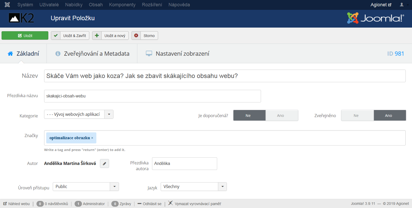412x208 pixels.
Task: Set Je doporučená to Ano
Action: click(282, 115)
